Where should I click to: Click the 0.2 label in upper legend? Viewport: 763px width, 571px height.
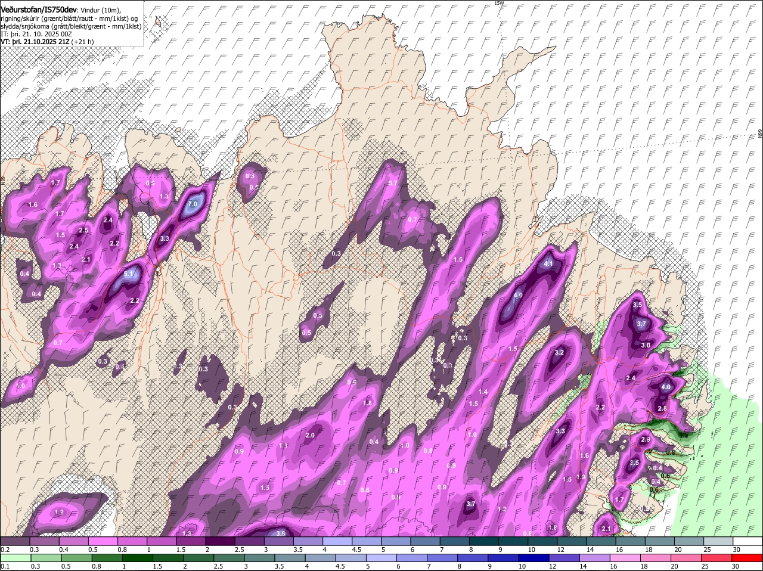pyautogui.click(x=5, y=549)
